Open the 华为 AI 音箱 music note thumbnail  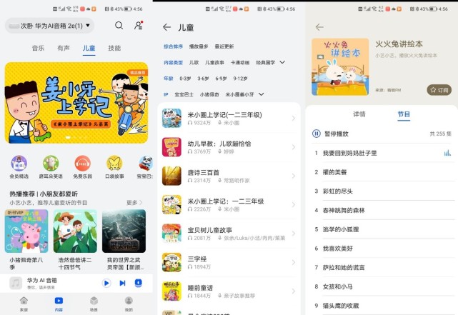click(x=16, y=283)
